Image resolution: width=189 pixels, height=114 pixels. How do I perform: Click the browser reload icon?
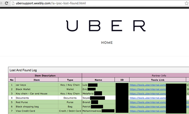tap(7, 3)
